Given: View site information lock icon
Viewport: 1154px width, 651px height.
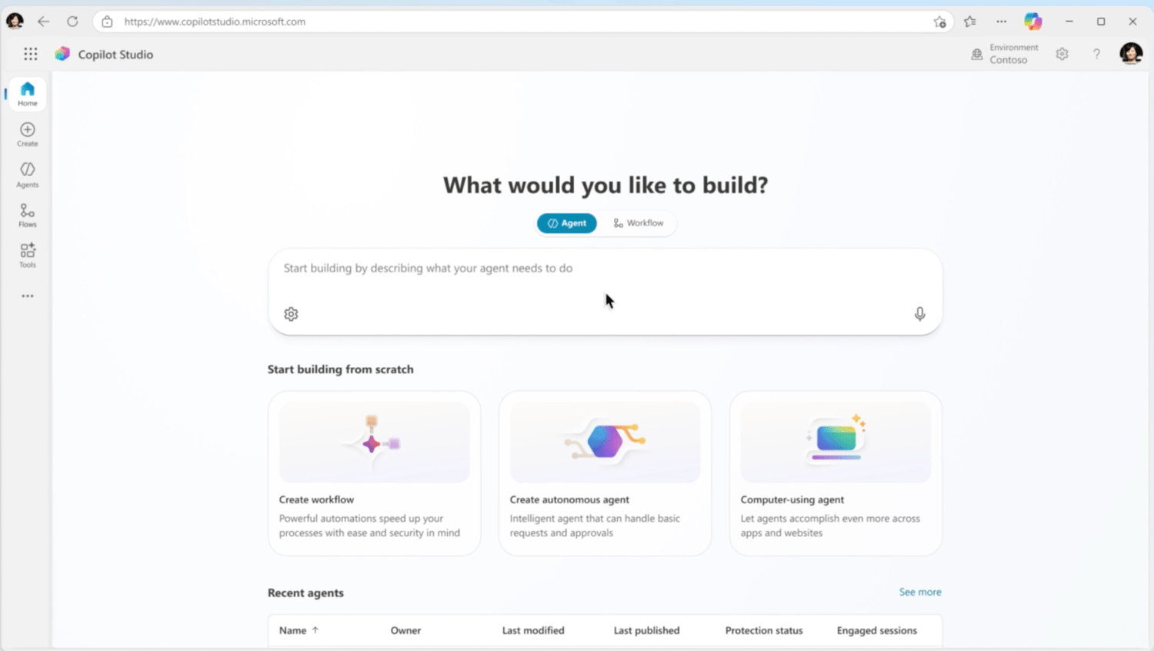Looking at the screenshot, I should point(108,22).
